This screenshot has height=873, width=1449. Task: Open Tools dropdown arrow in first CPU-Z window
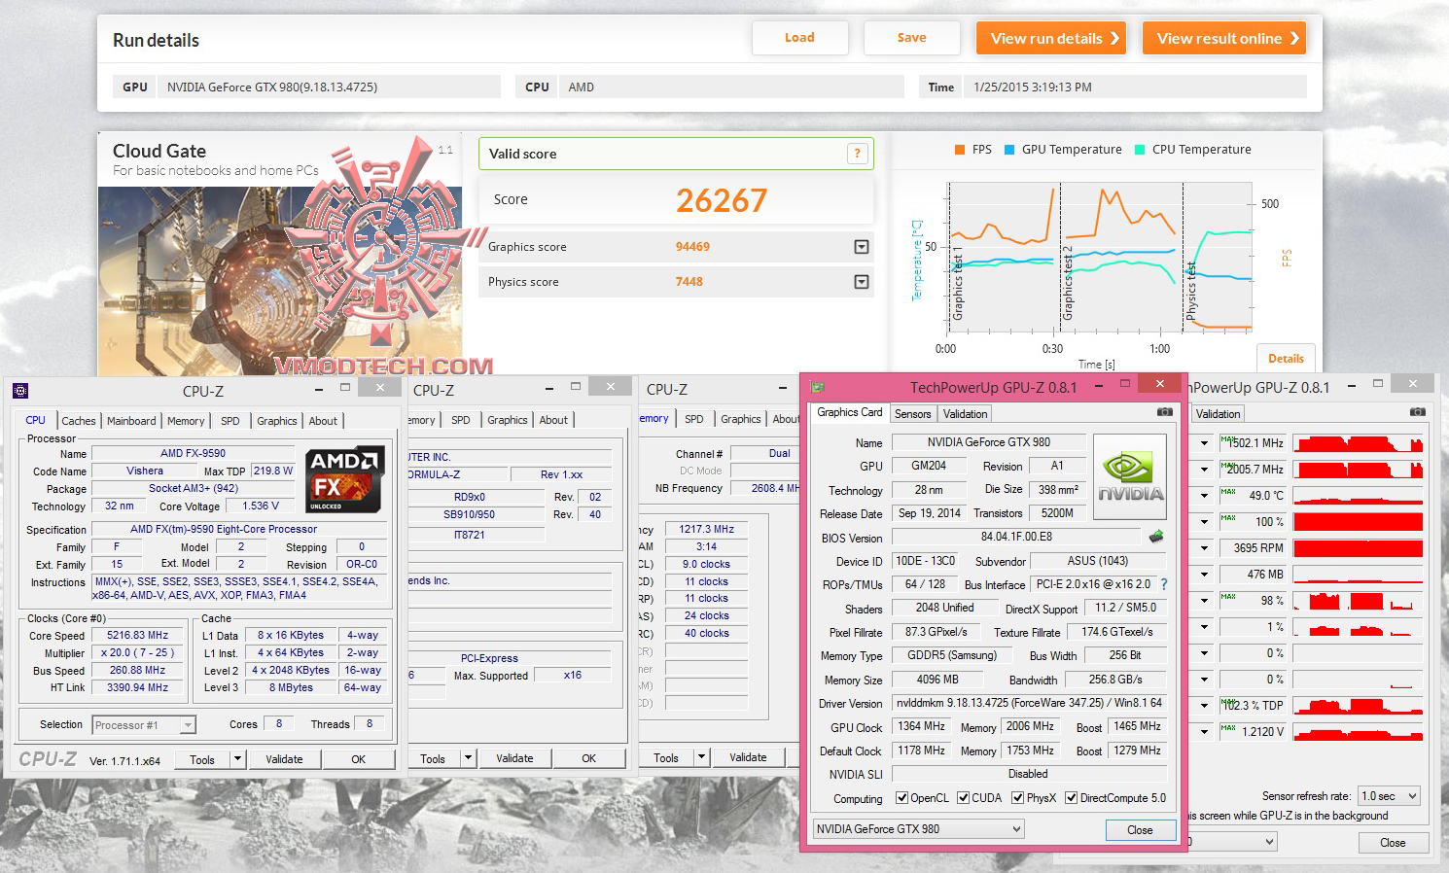(236, 759)
